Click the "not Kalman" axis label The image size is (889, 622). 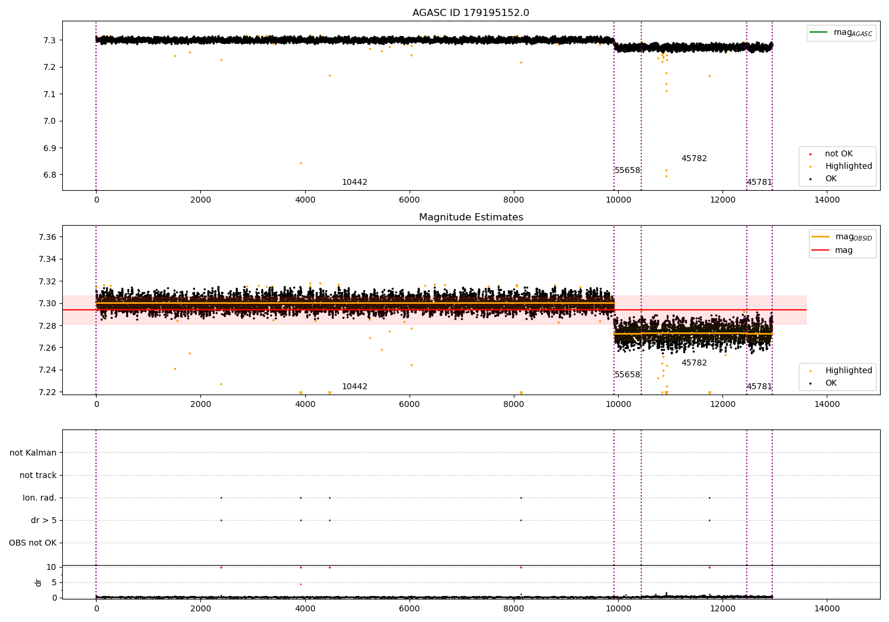(33, 453)
